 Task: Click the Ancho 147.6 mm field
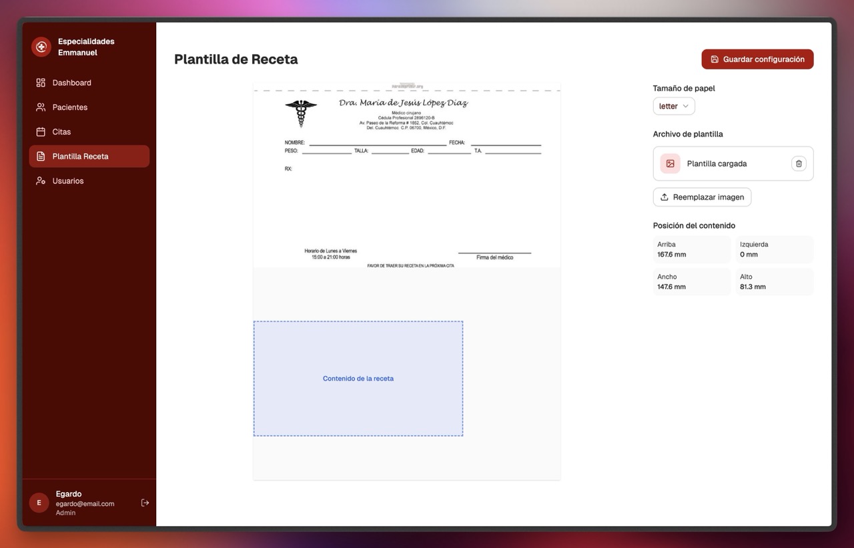691,282
